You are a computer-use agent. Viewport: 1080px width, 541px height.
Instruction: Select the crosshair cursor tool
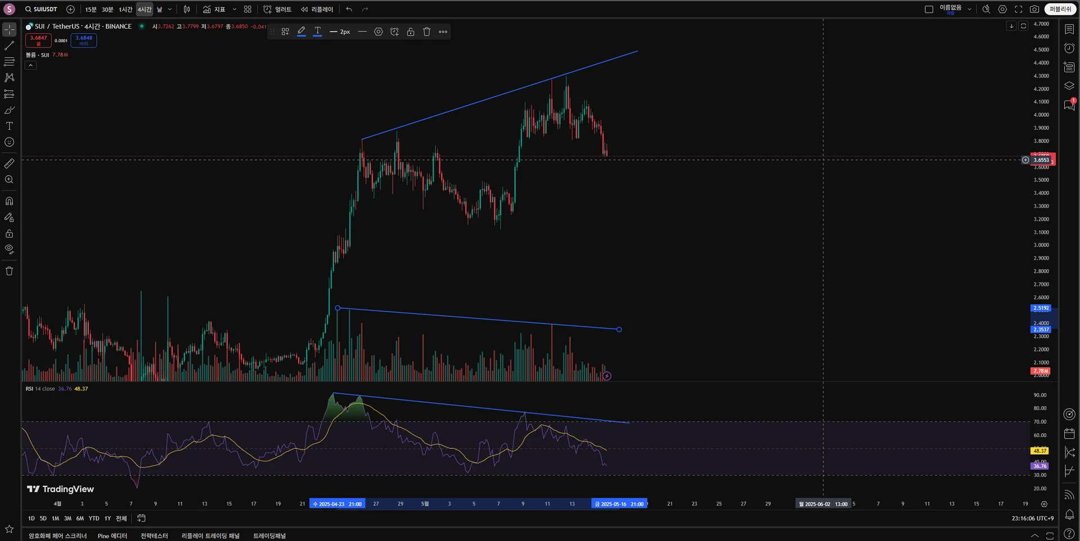pyautogui.click(x=10, y=29)
